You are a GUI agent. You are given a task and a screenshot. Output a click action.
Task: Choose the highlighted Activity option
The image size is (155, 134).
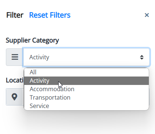pos(86,81)
